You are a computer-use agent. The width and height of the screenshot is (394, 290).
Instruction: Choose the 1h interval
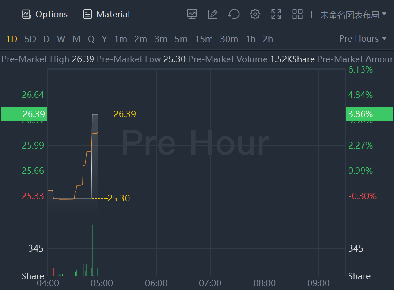pyautogui.click(x=250, y=39)
